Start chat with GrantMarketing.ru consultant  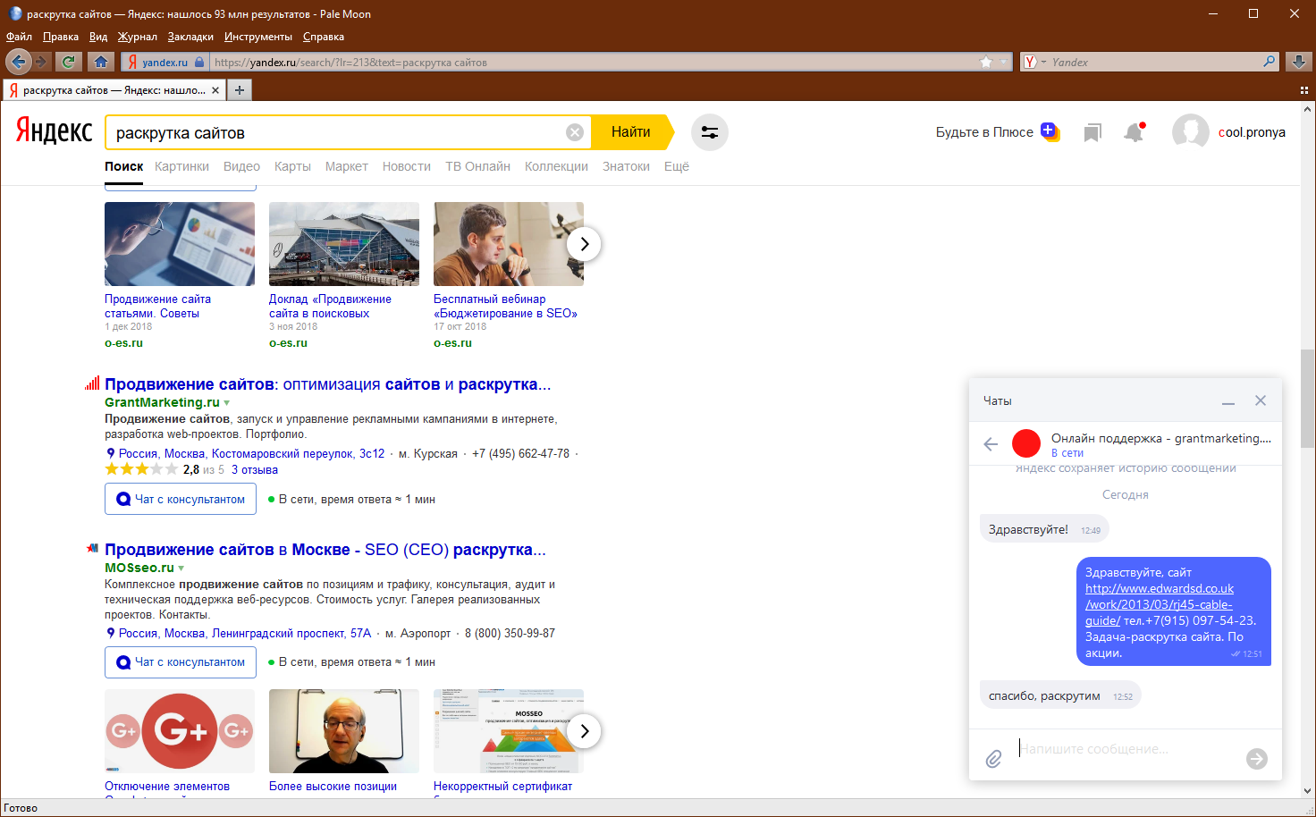181,499
